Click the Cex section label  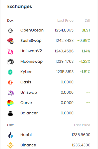(11, 125)
